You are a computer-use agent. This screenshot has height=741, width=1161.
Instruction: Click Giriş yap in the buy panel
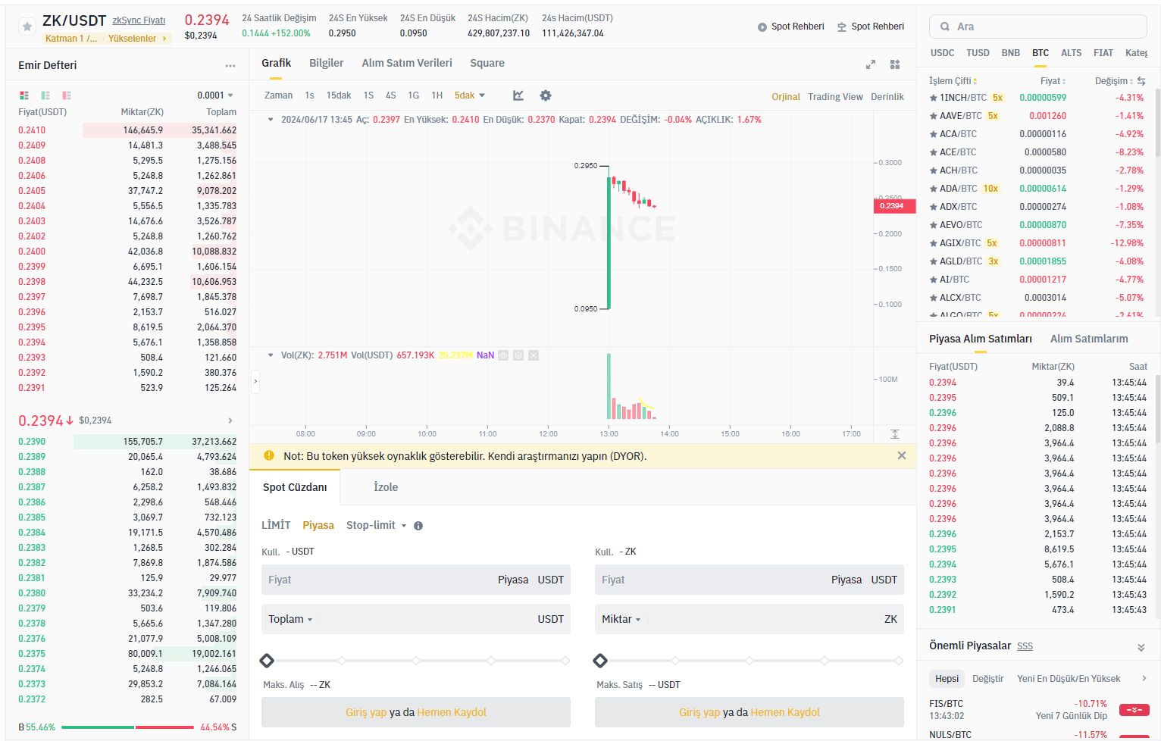(366, 712)
